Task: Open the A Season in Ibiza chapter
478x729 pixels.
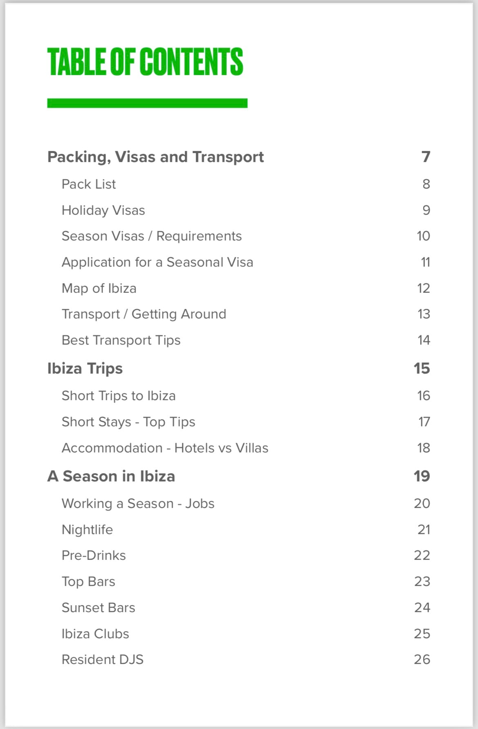Action: pos(111,476)
